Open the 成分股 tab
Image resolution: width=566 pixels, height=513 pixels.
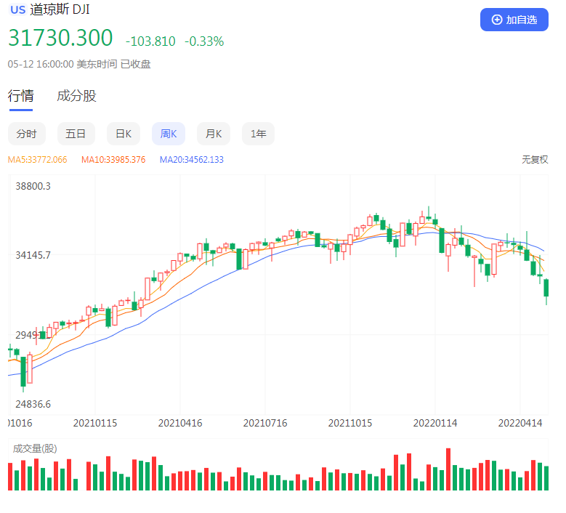pyautogui.click(x=76, y=96)
